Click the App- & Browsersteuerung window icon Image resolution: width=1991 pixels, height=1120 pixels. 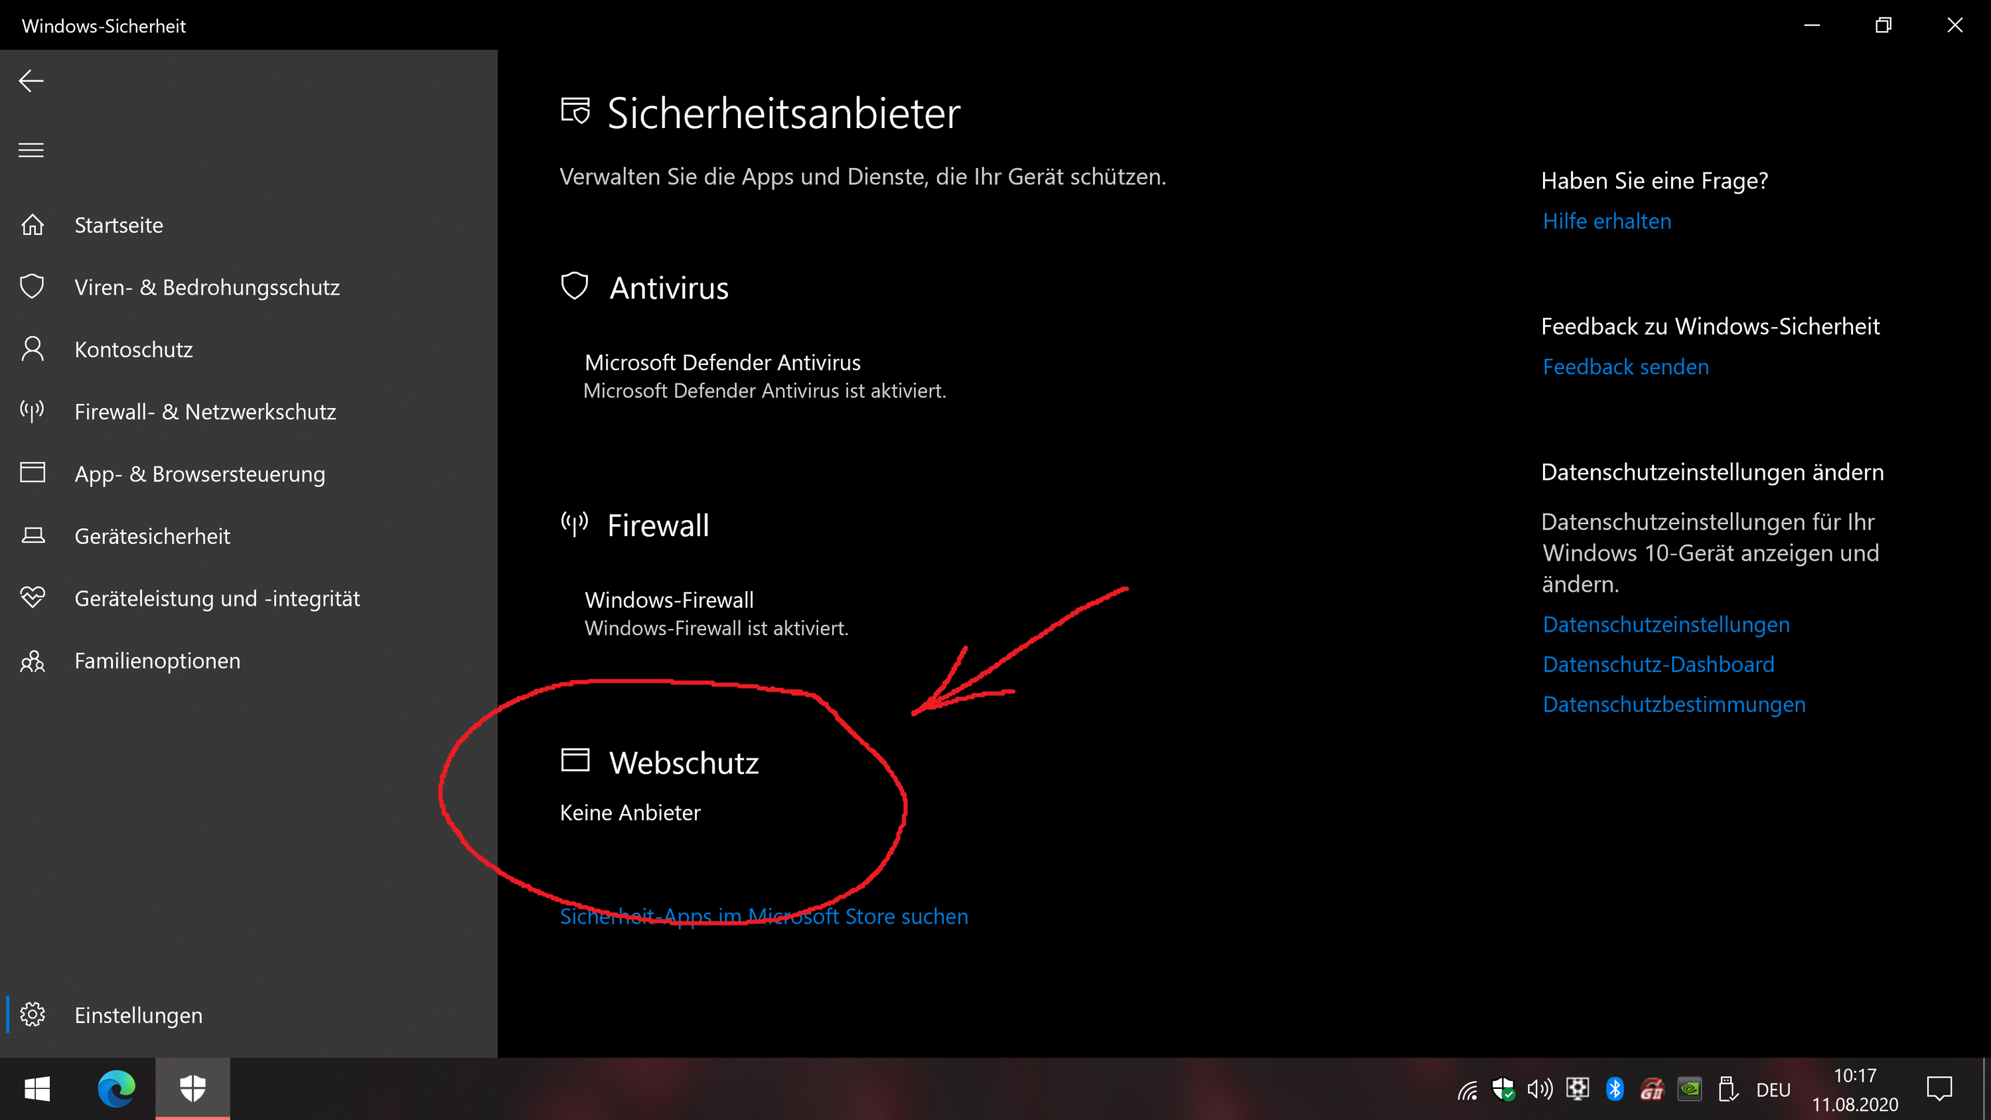33,472
